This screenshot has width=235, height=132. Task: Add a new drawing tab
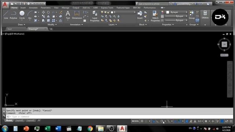[51, 29]
